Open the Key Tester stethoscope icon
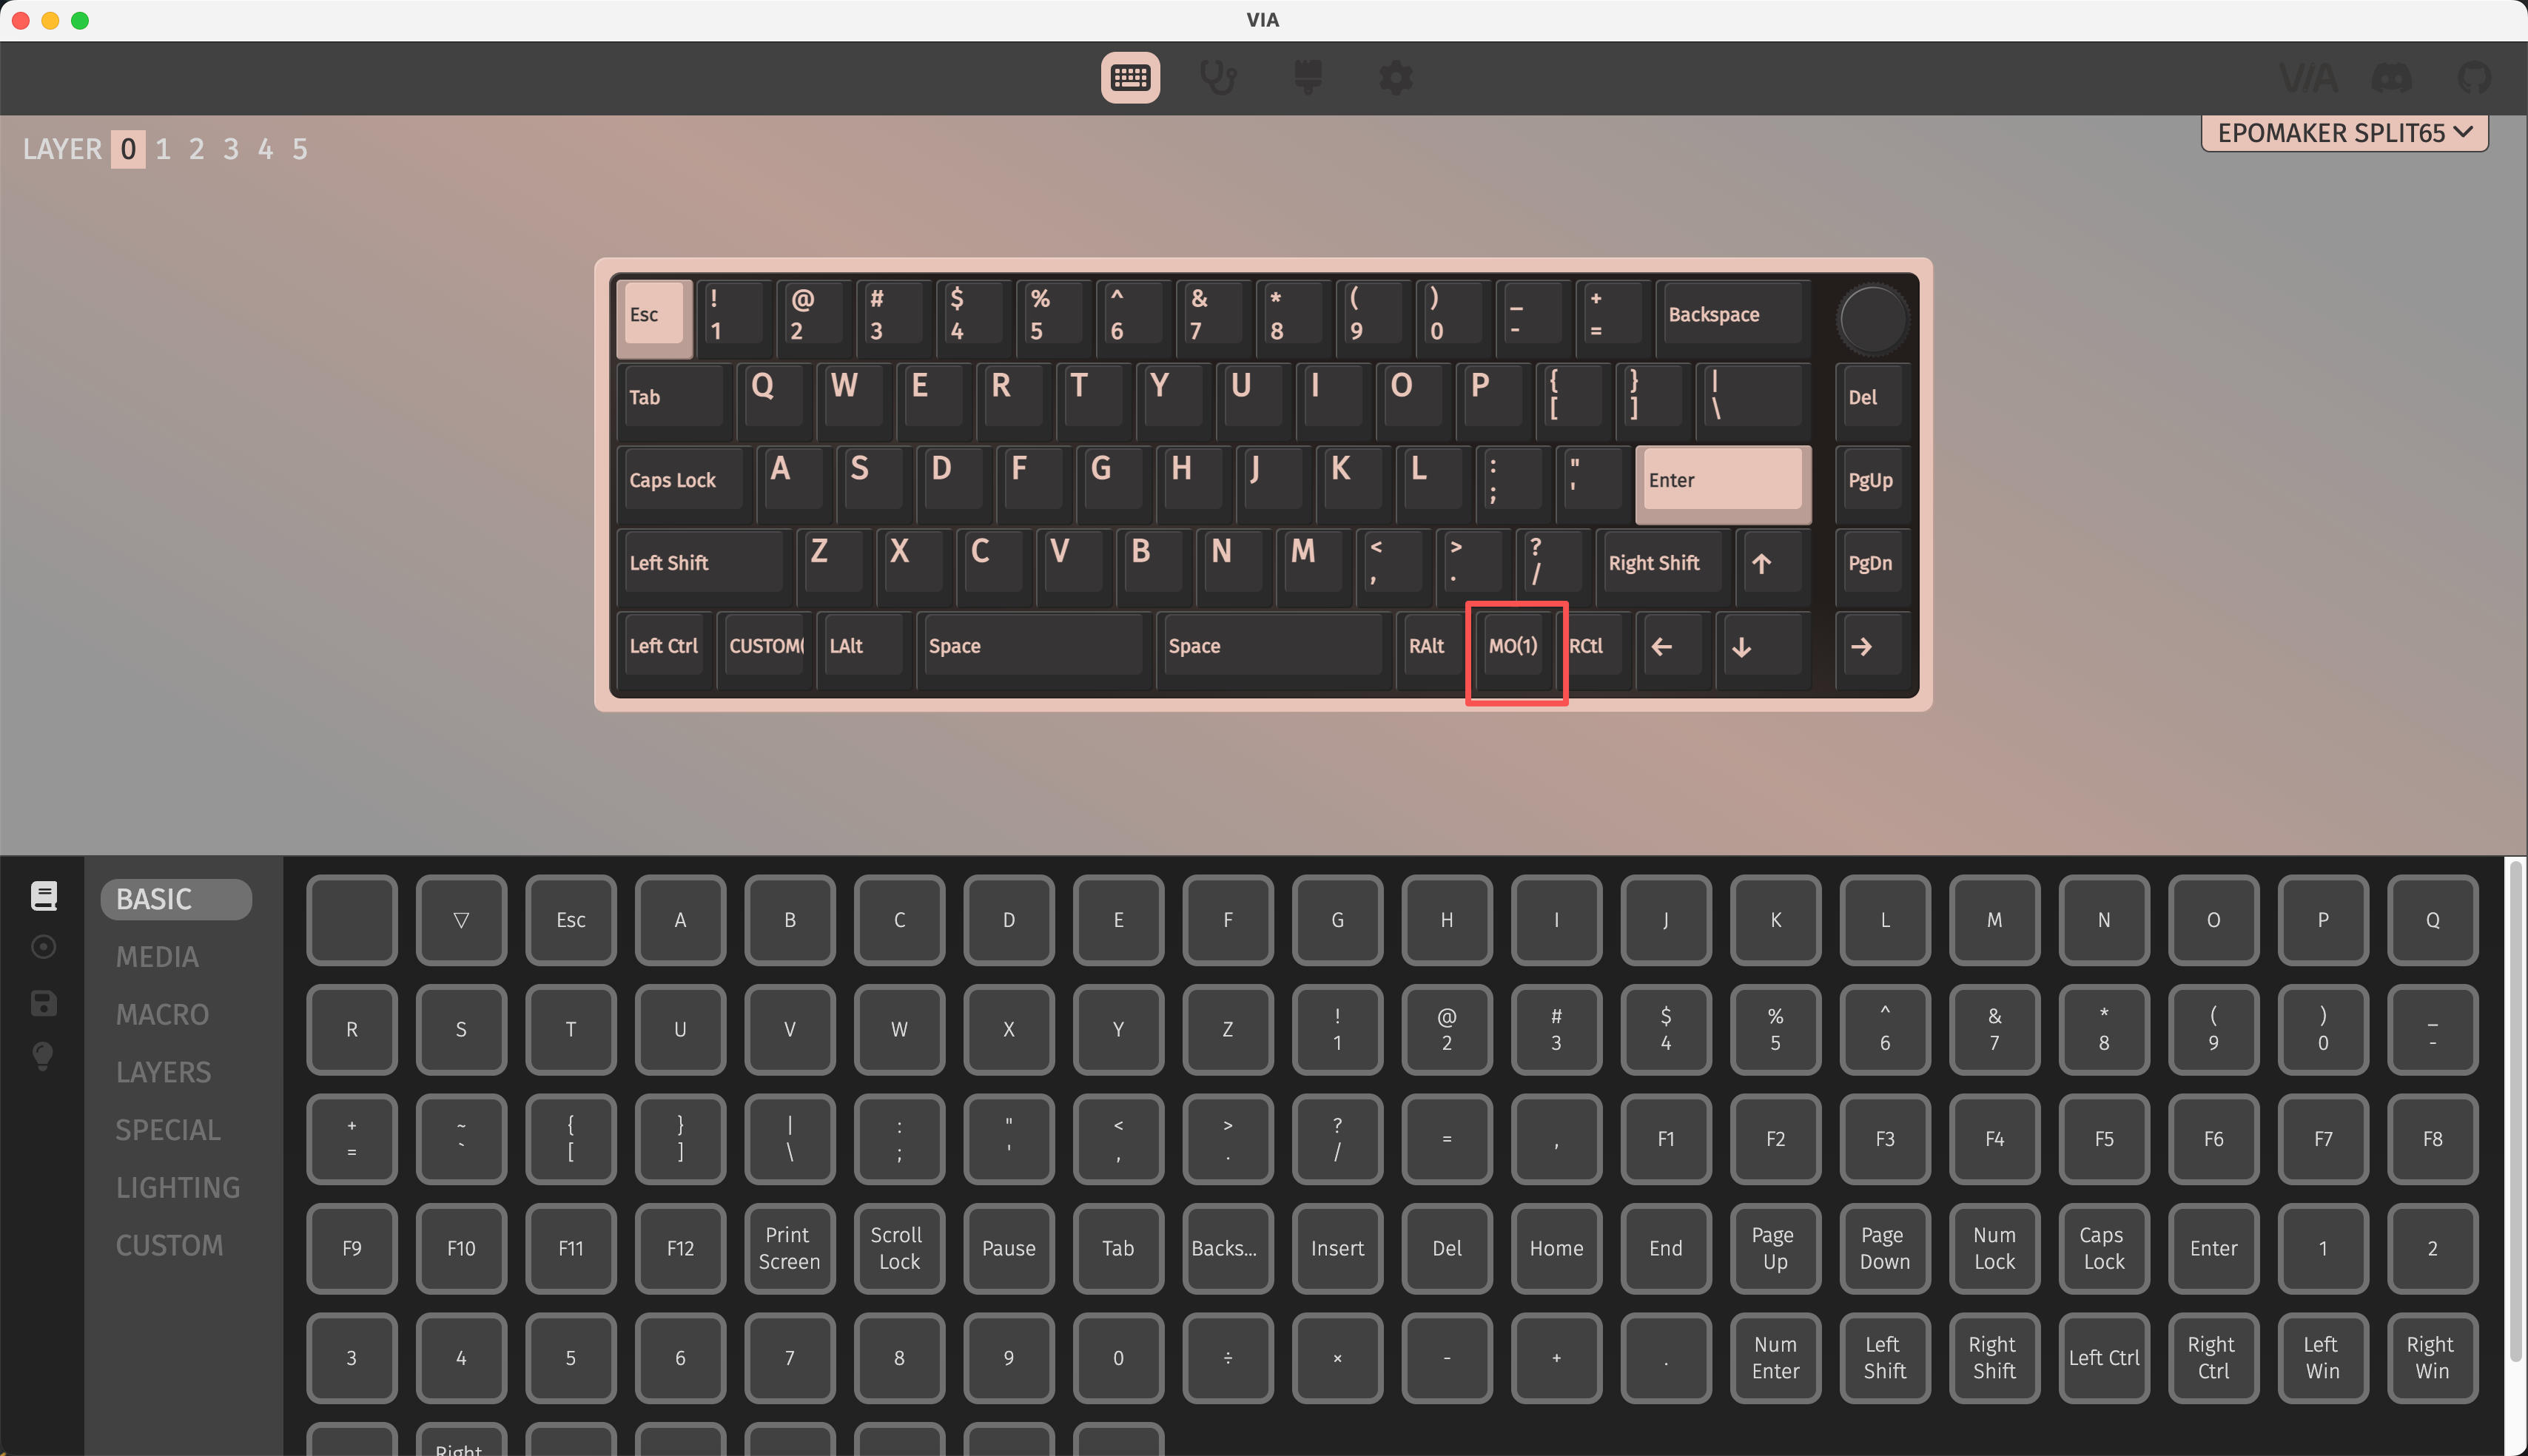Screen dimensions: 2528x1456 click(1218, 77)
